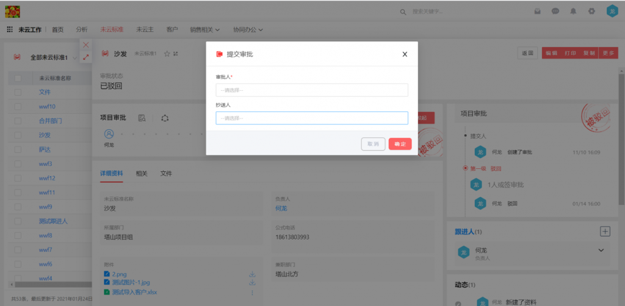The width and height of the screenshot is (625, 306).
Task: Open the chat messages icon
Action: tap(555, 11)
